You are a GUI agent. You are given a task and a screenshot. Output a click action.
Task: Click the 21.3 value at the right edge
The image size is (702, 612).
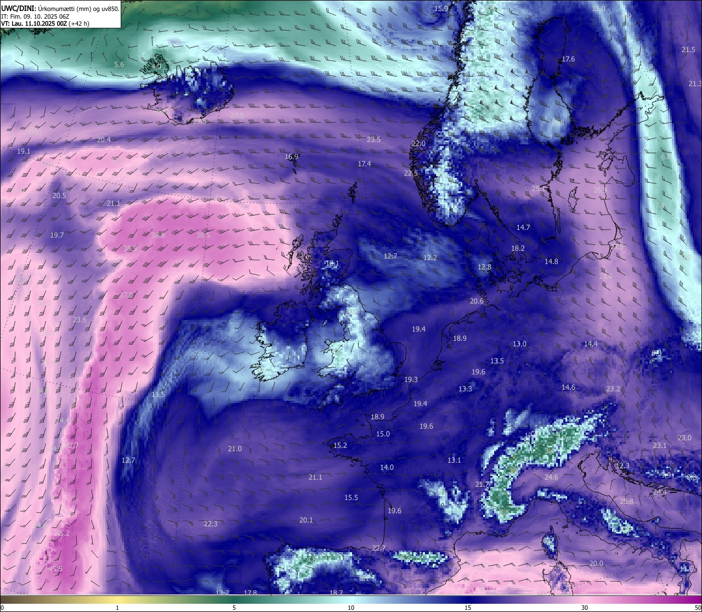point(695,83)
